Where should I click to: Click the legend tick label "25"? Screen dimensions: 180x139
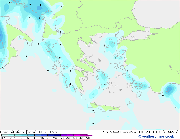55,138
